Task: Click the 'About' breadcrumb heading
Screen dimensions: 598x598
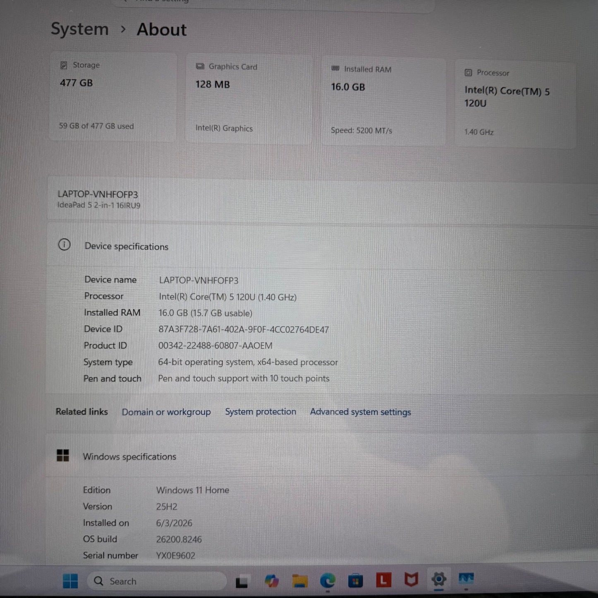Action: click(162, 30)
